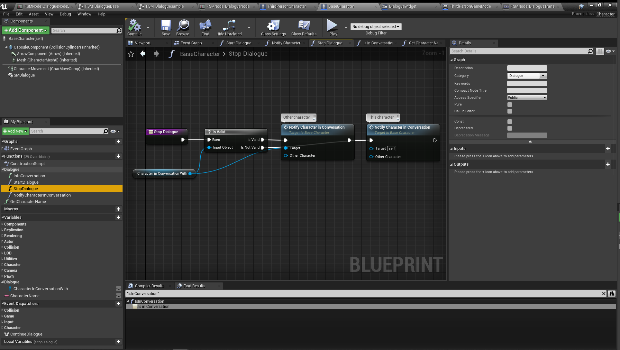Open Access Specifier Public dropdown
620x350 pixels.
tap(527, 98)
